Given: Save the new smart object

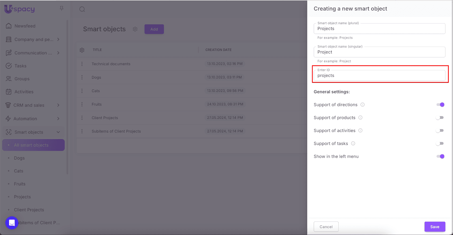Looking at the screenshot, I should click(x=435, y=227).
